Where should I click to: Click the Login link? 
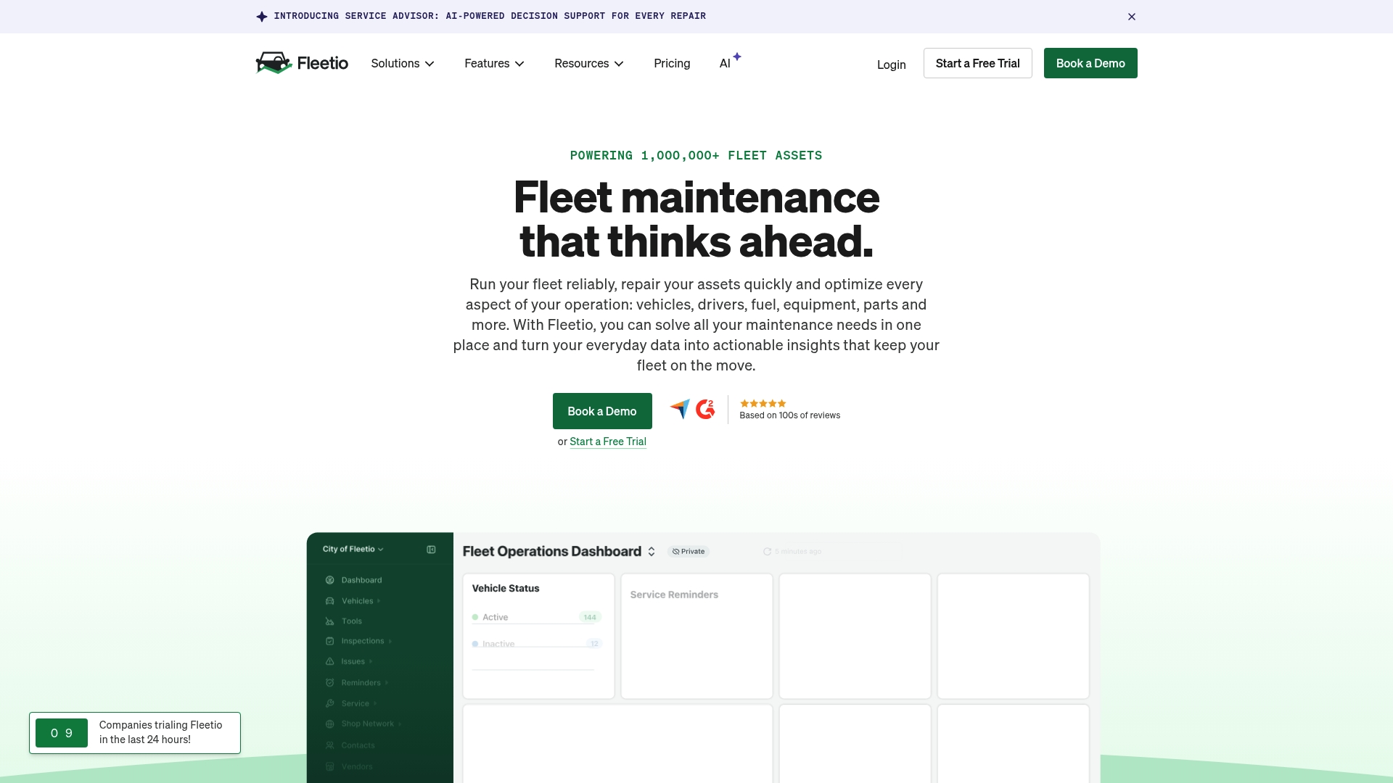coord(891,65)
